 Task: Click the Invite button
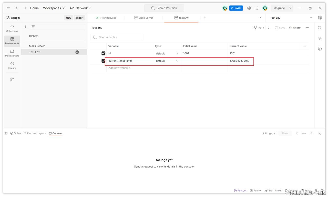click(236, 8)
